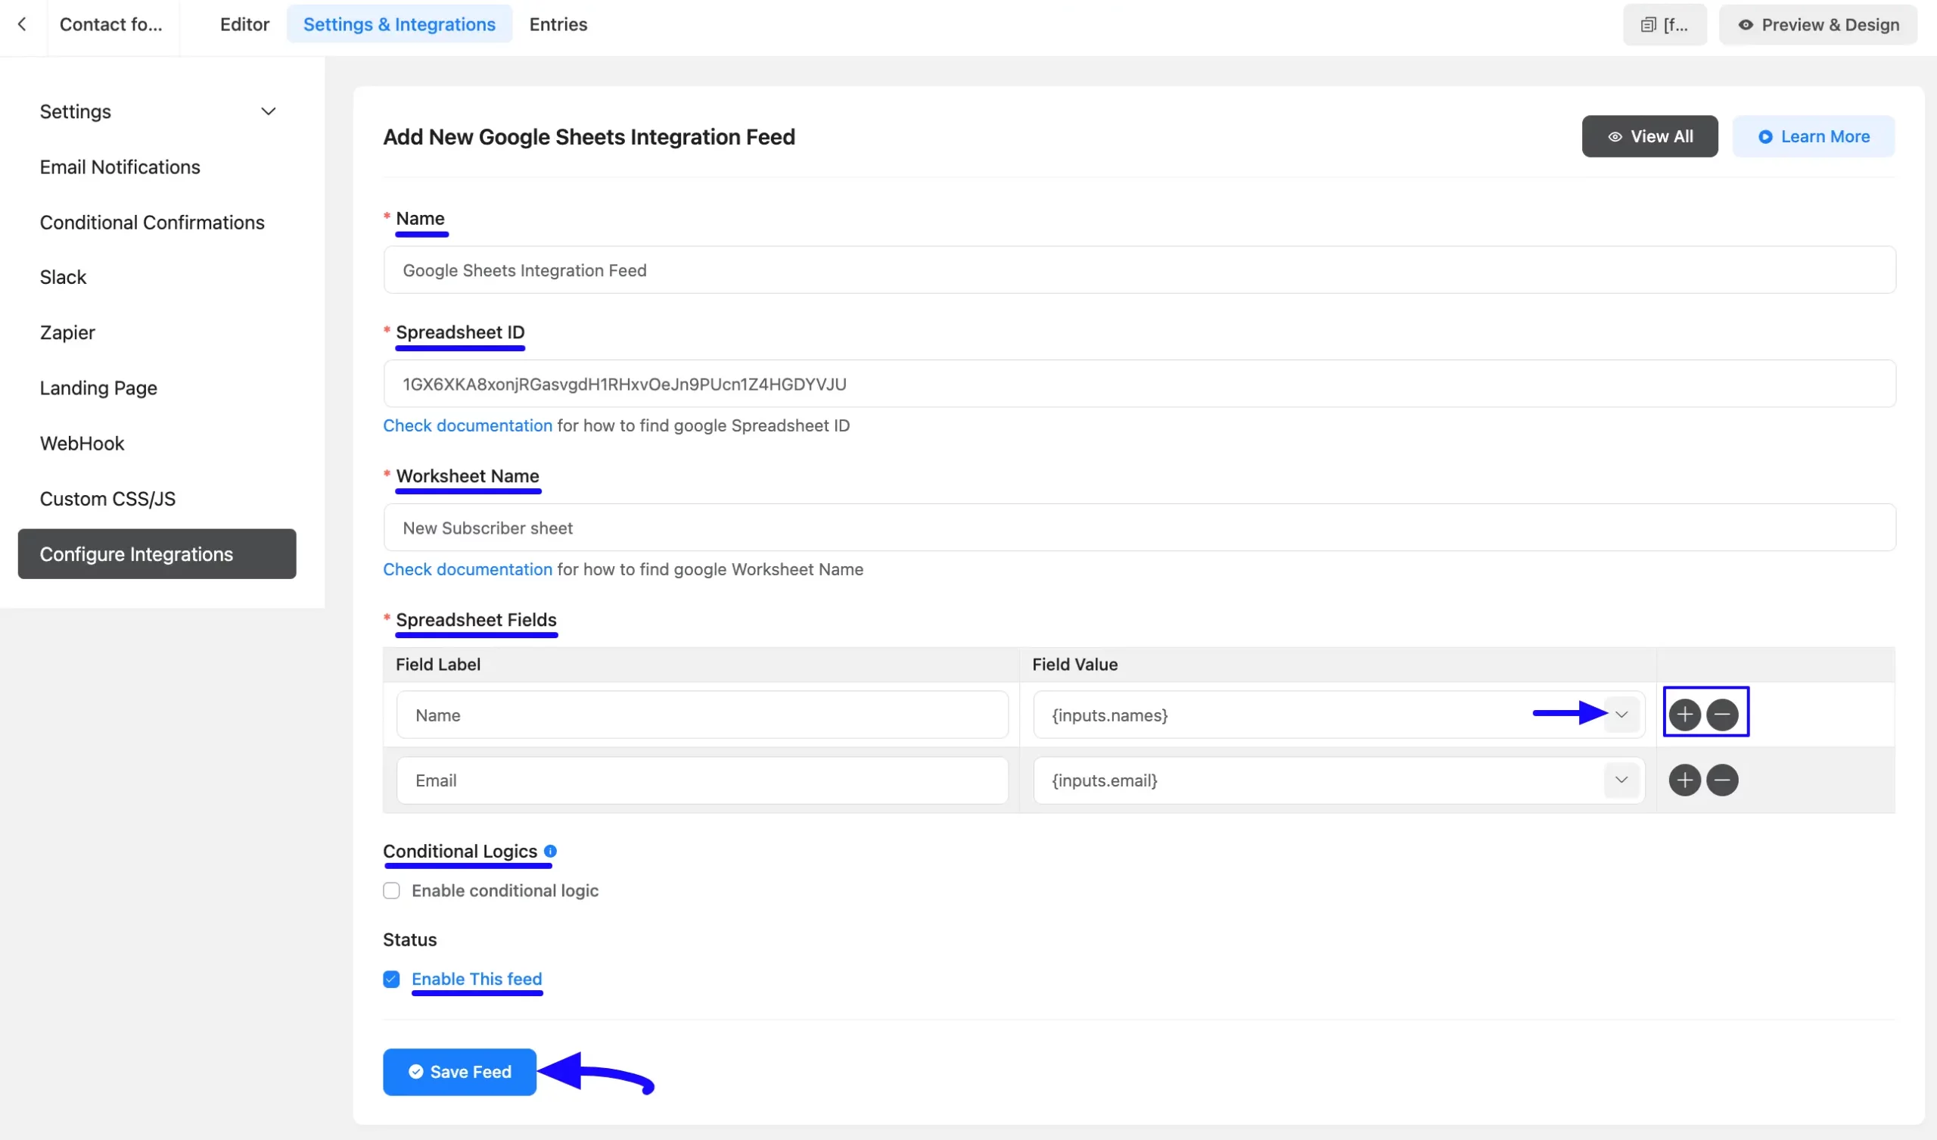This screenshot has width=1937, height=1140.
Task: Click the back arrow icon at top left
Action: [22, 25]
